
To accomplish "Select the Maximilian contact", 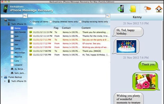I will click(20, 53).
